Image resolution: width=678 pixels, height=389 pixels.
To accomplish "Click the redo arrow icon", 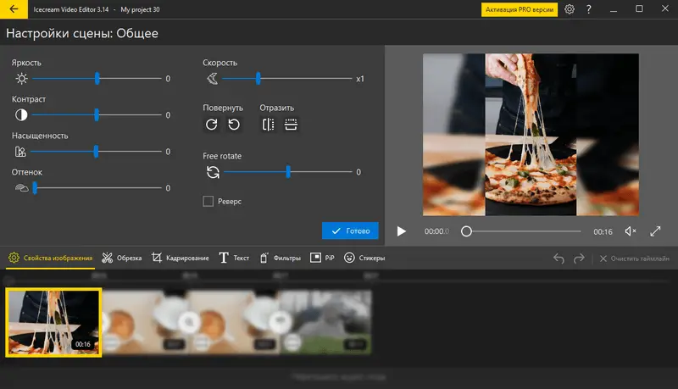I will click(x=579, y=258).
